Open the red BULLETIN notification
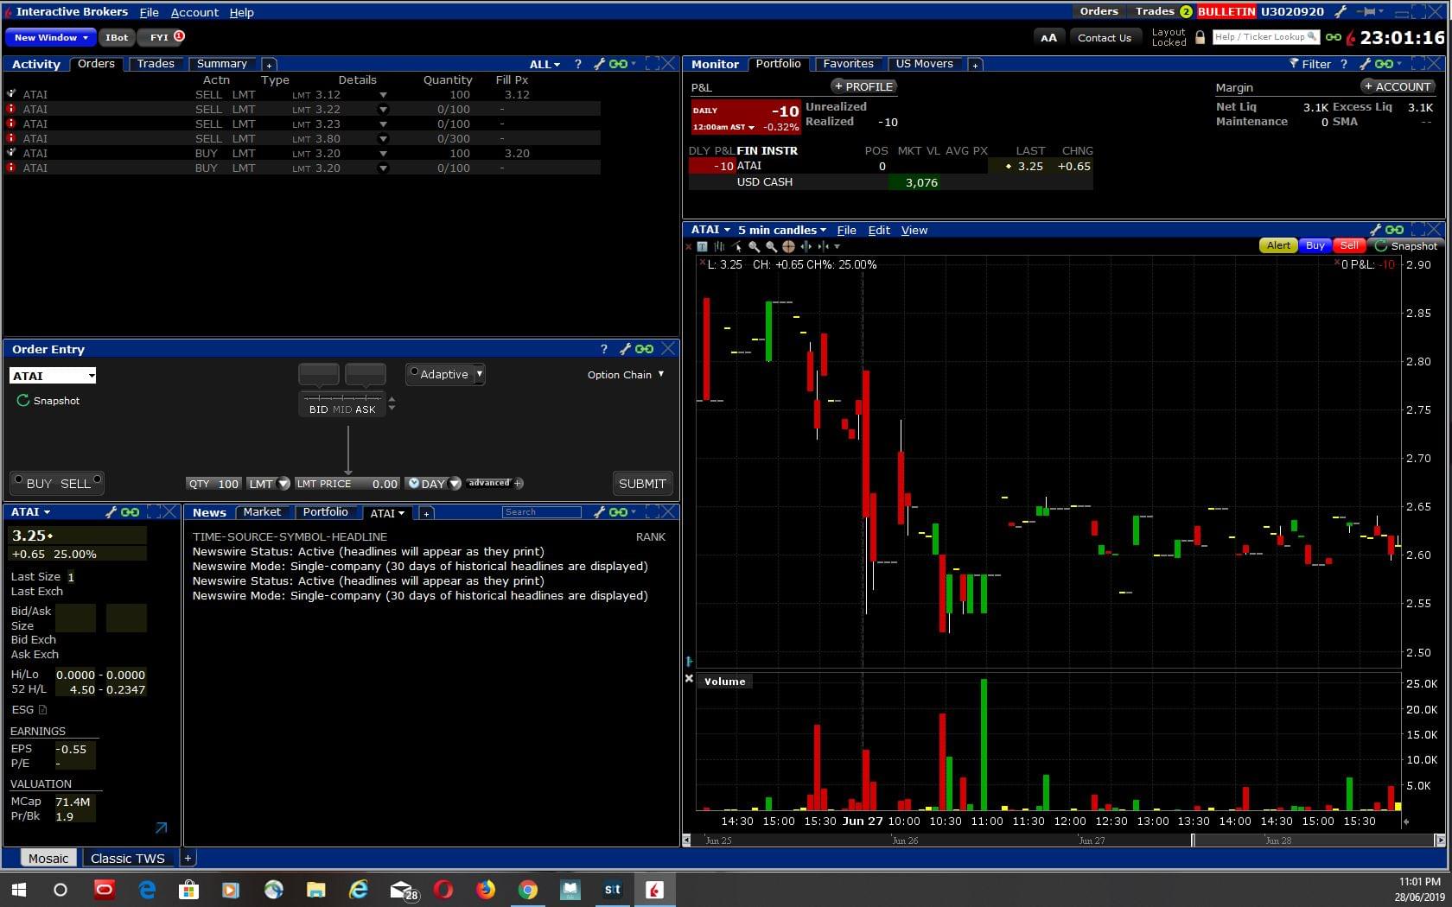Viewport: 1452px width, 907px height. coord(1226,12)
